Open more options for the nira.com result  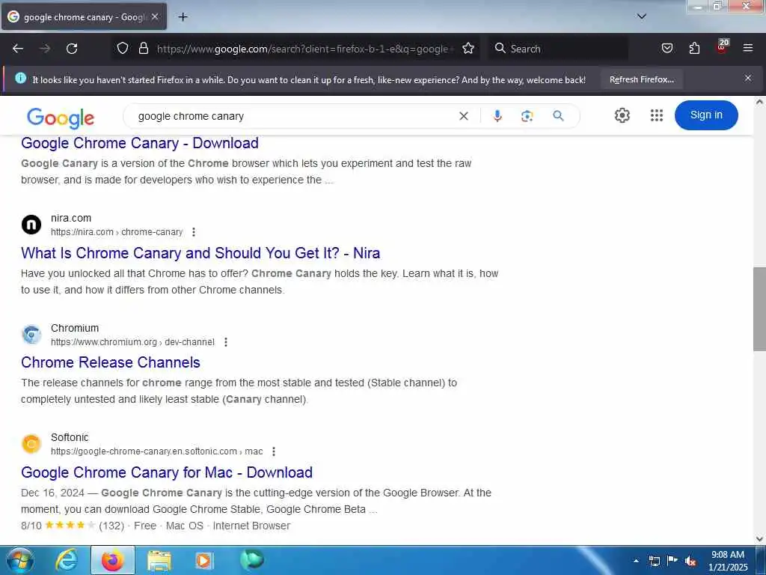(194, 232)
